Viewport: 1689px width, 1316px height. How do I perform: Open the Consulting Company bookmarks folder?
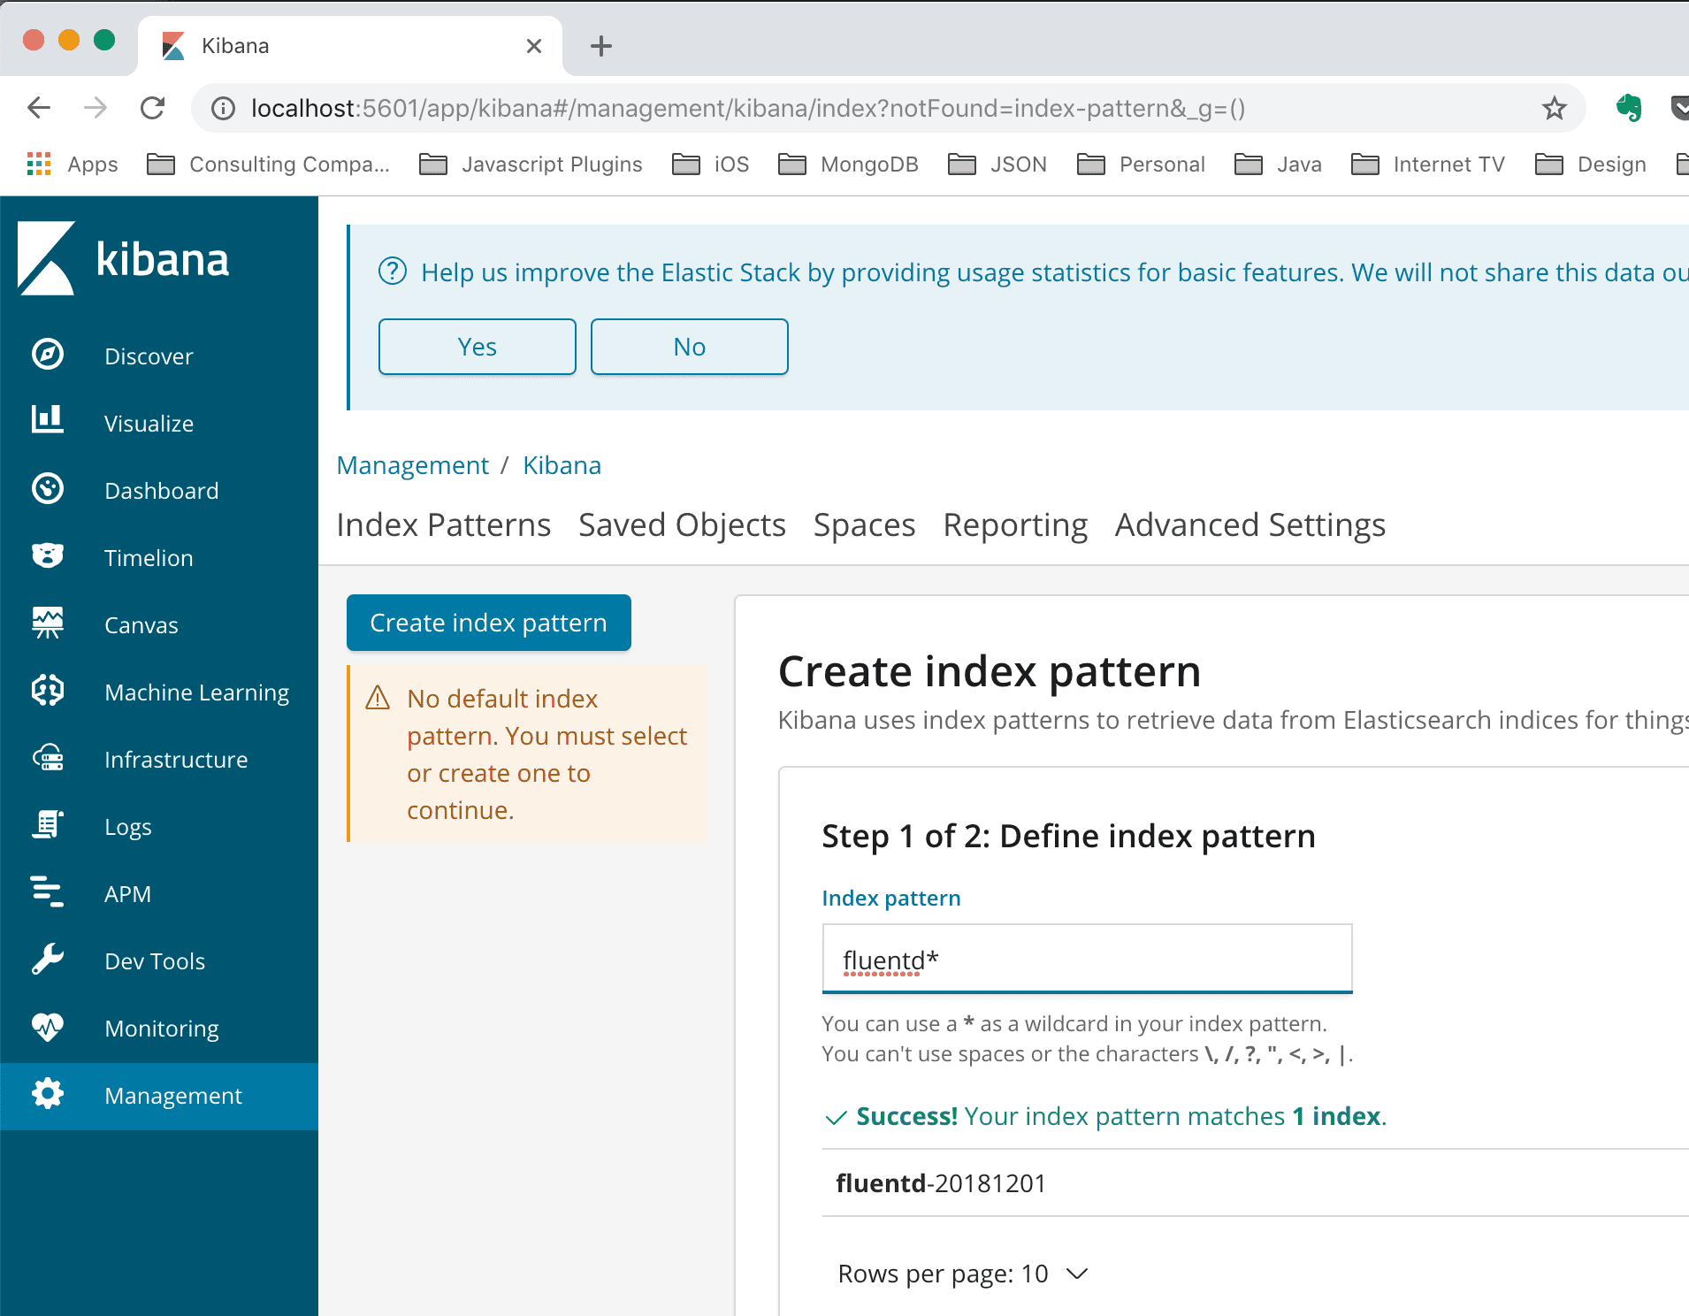tap(269, 164)
